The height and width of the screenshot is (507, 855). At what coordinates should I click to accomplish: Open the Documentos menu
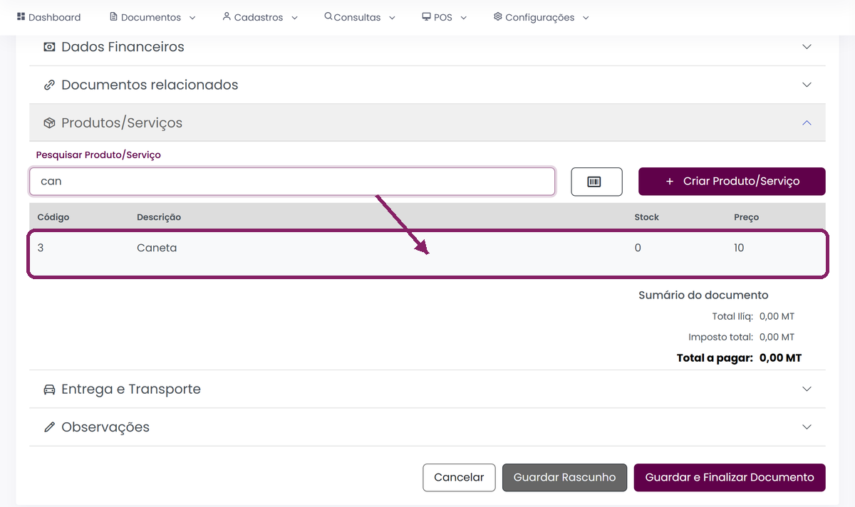point(152,17)
